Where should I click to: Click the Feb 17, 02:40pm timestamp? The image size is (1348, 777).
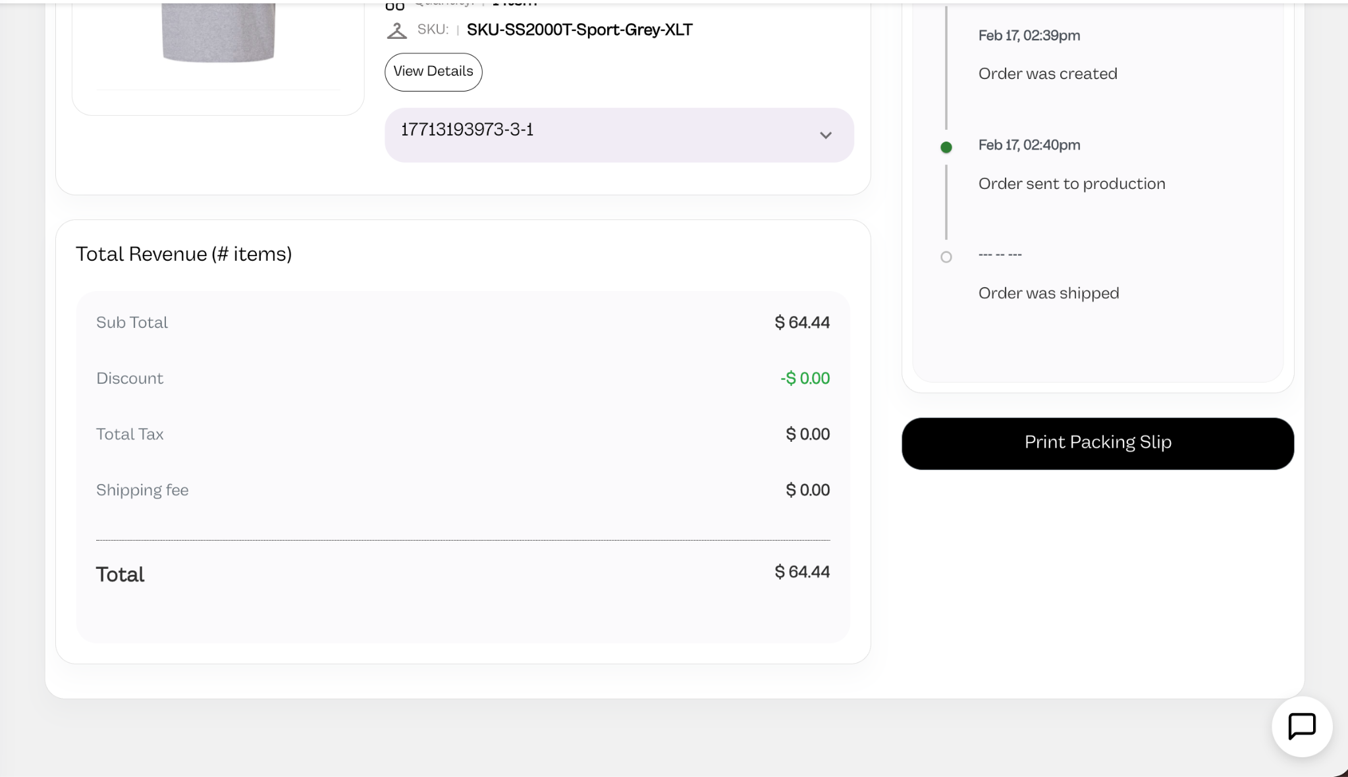pyautogui.click(x=1029, y=145)
